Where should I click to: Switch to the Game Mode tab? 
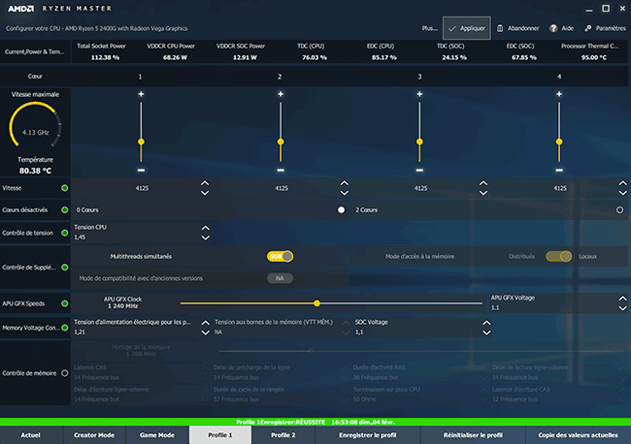point(157,435)
